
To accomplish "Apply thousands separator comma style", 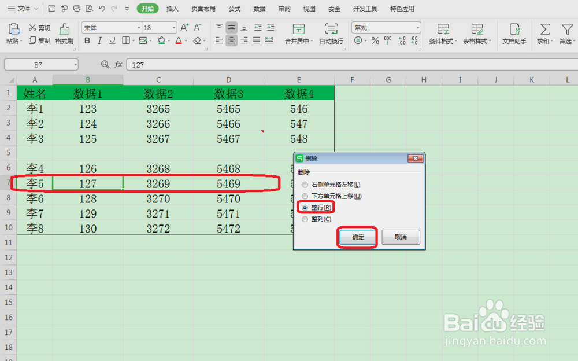I will 388,40.
